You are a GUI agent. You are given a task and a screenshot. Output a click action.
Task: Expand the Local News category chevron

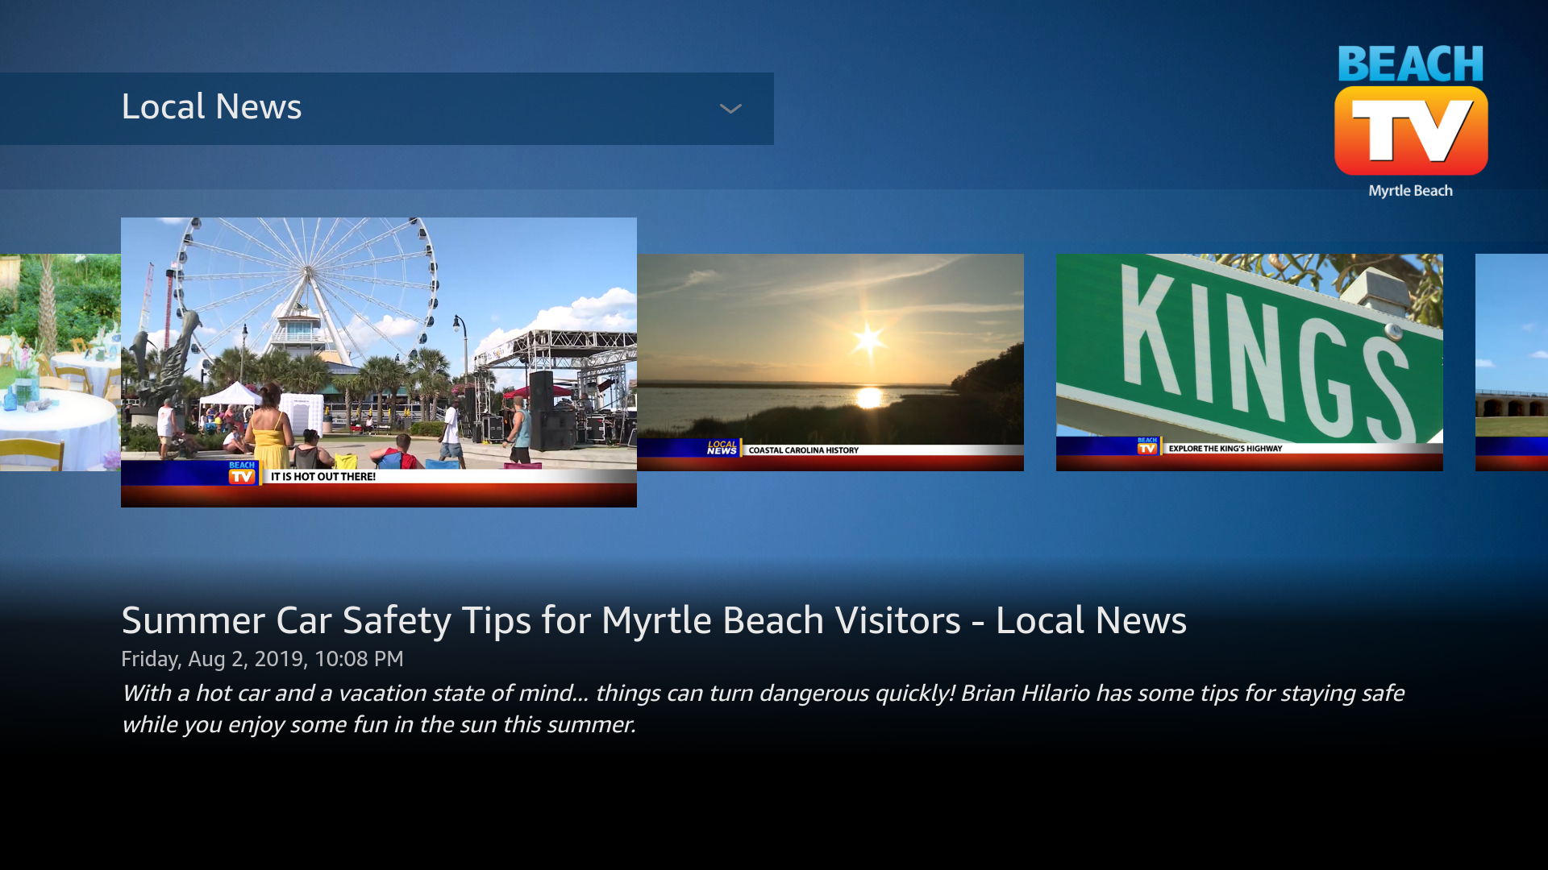point(730,109)
